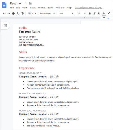Toggle Underline formatting
Viewport: 113px width, 130px height.
(x=99, y=13)
